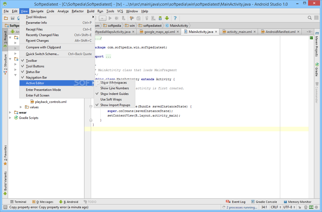Show hidden editor tabs list

tap(309, 32)
